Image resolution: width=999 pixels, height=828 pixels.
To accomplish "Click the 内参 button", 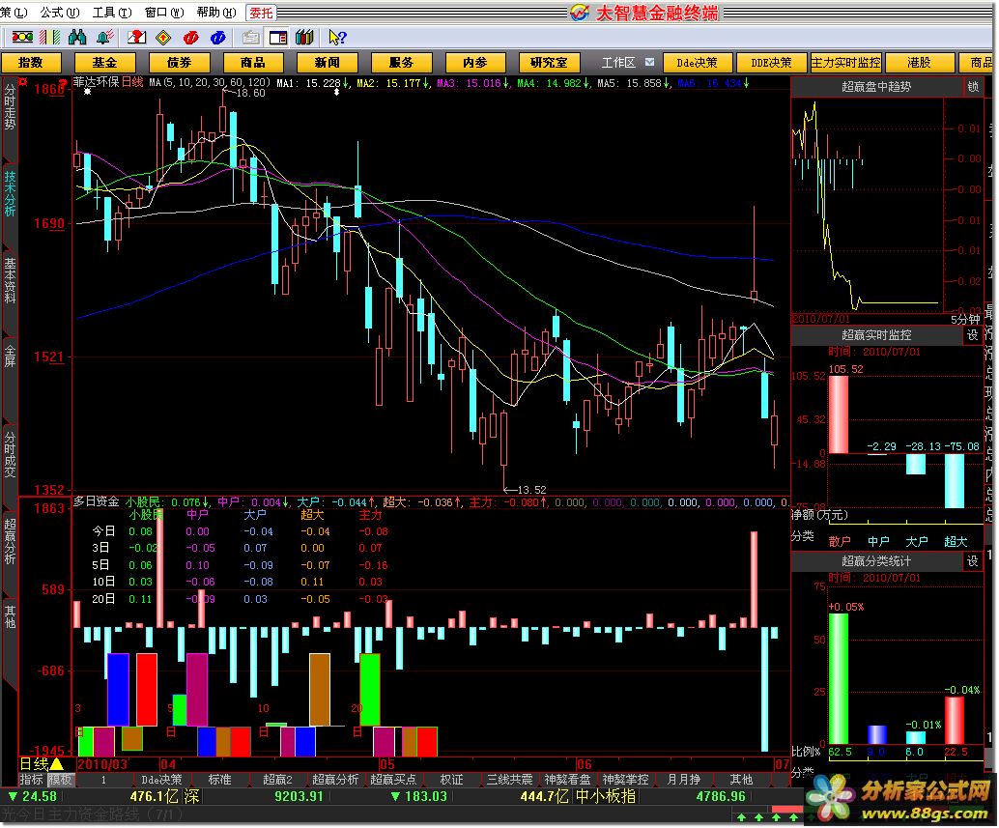I will [x=475, y=63].
